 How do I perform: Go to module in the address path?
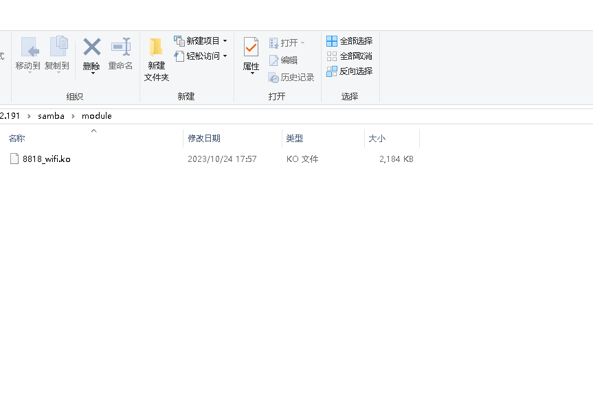[97, 116]
